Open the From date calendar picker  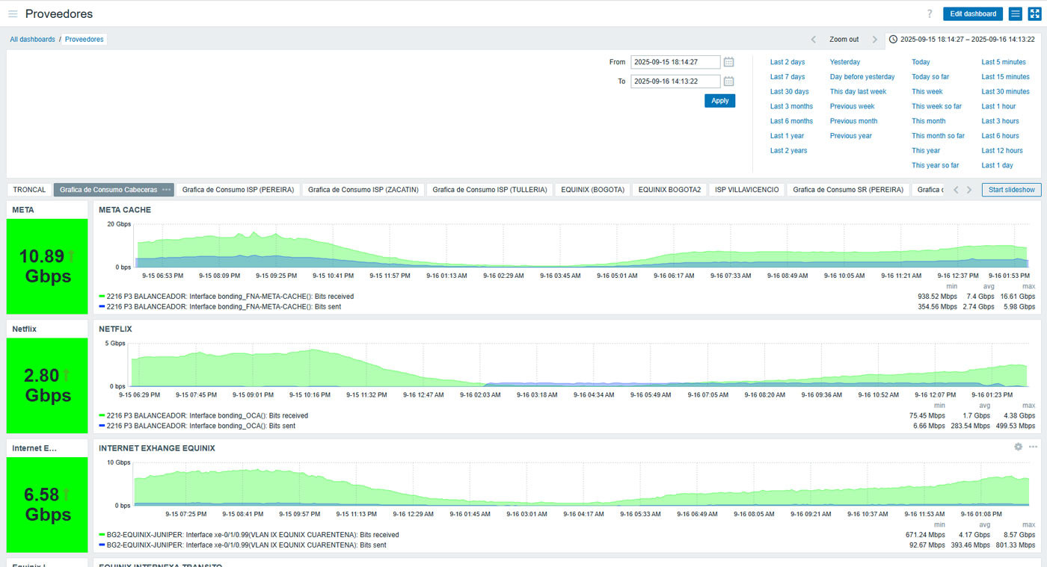(728, 62)
